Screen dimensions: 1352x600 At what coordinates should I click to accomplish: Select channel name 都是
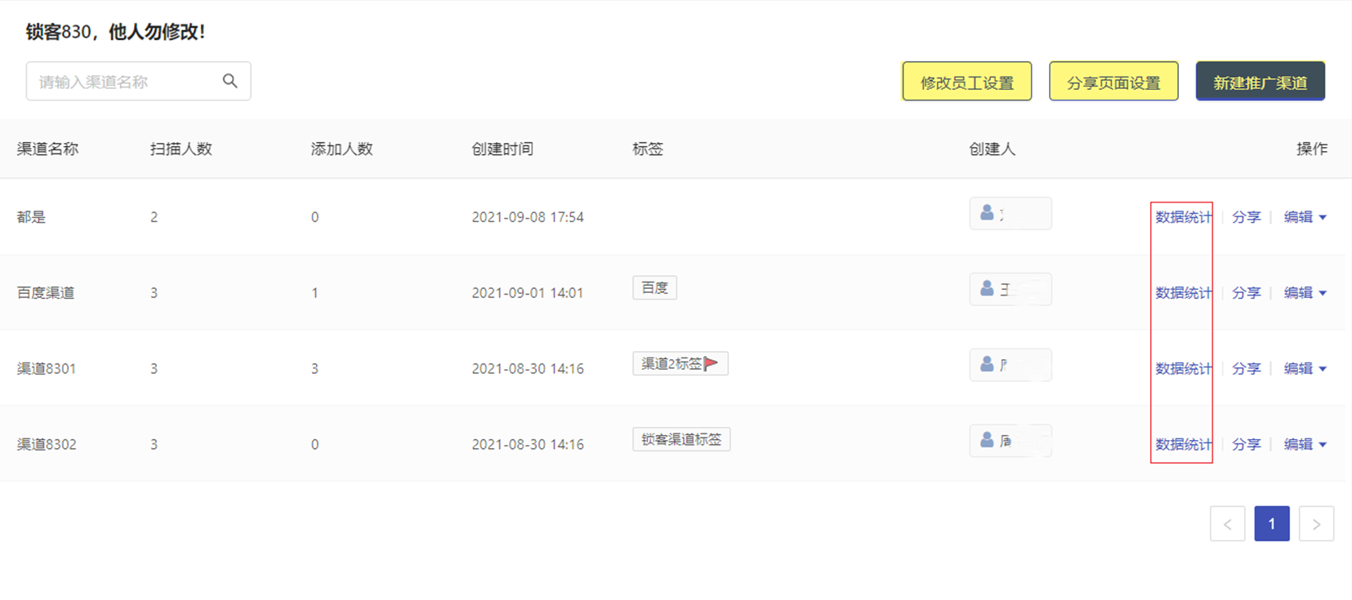31,217
